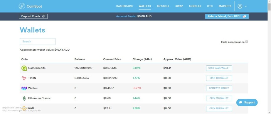Click the Walton coin icon
The width and height of the screenshot is (271, 114).
tap(24, 88)
